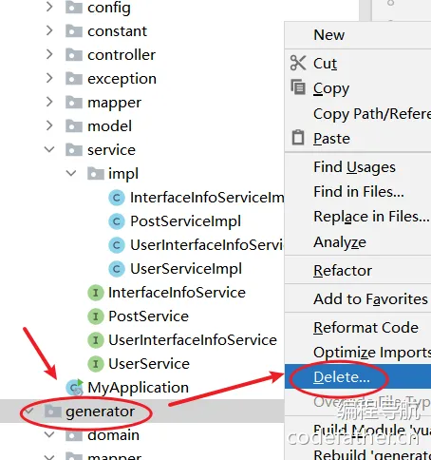Click the InterfaceInfoService interface icon
Viewport: 431px width, 460px height.
pos(96,293)
